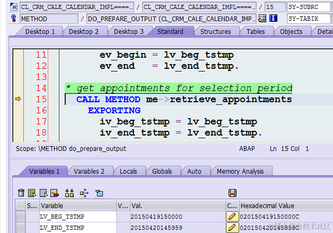
Task: Click EXPORTING keyword on line 16
Action: coord(115,111)
